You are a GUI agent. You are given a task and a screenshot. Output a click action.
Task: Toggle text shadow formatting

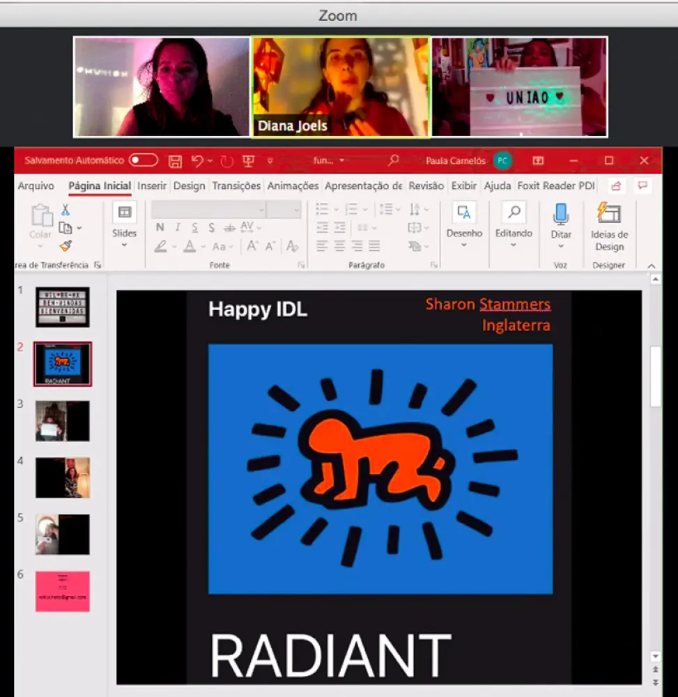212,228
